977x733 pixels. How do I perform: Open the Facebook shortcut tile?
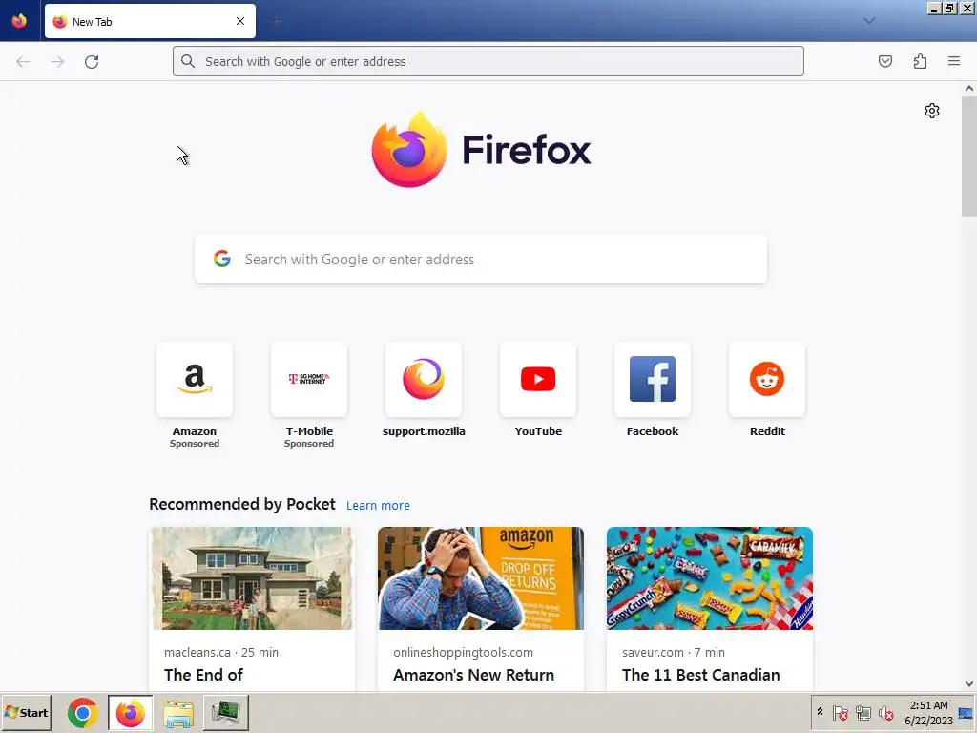coord(653,389)
